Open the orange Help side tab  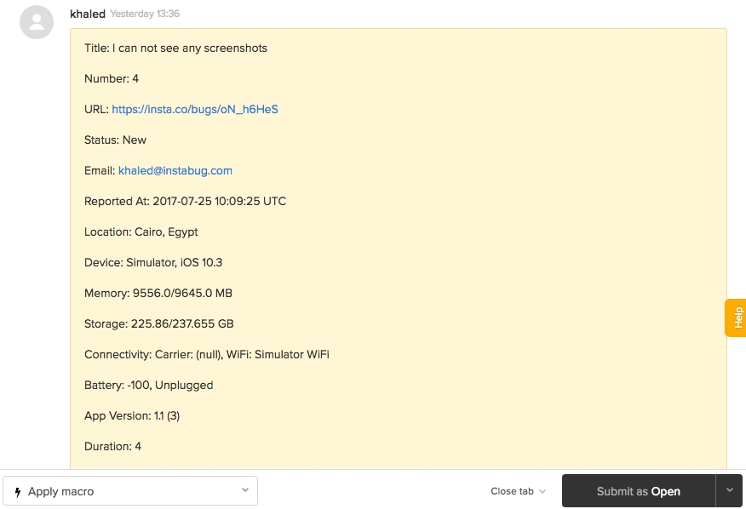(737, 317)
